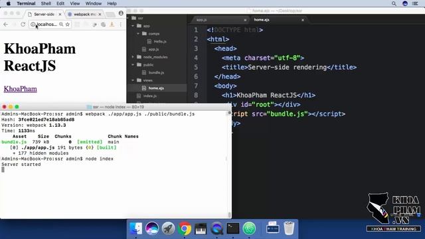Open the KhoaPham hyperlink on the page

click(x=21, y=89)
